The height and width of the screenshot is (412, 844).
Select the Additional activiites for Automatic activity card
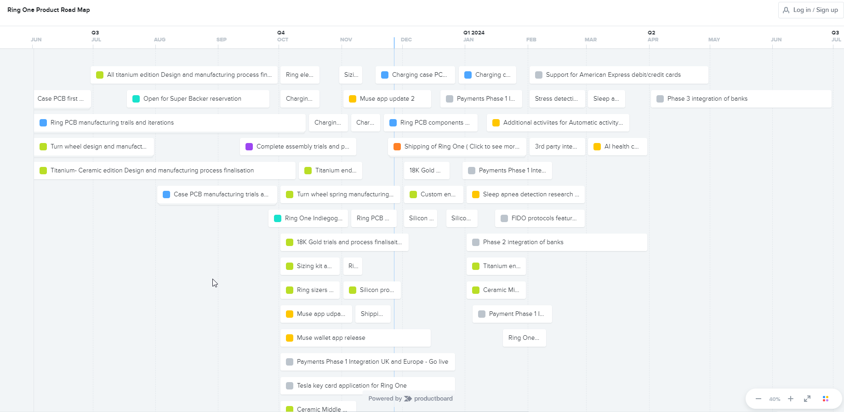(x=558, y=123)
